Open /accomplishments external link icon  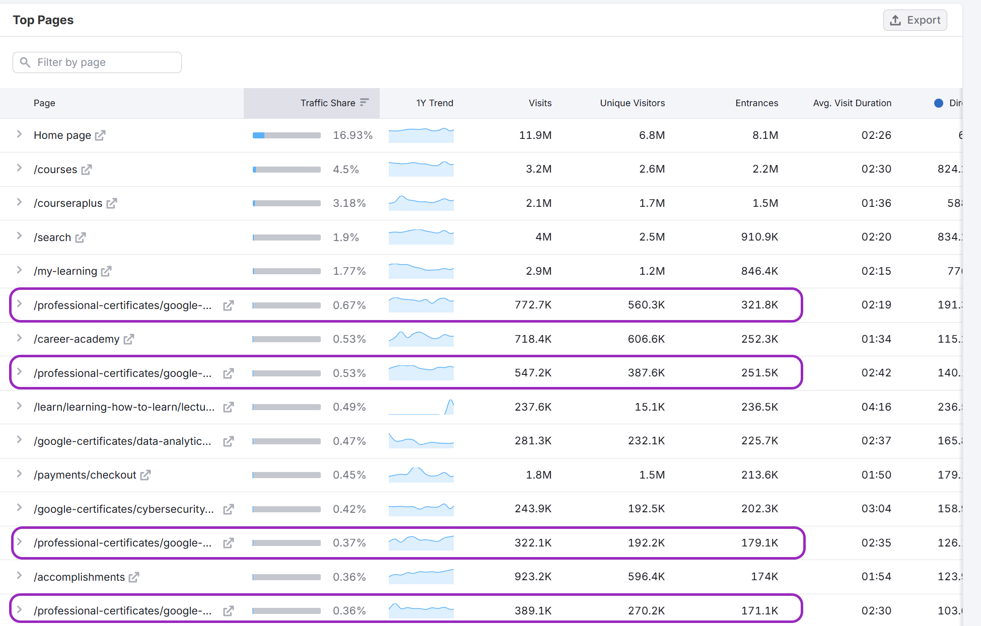coord(134,577)
